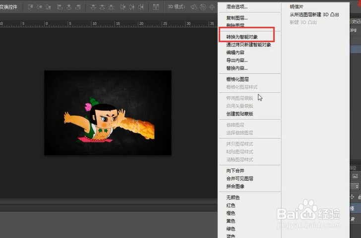The width and height of the screenshot is (361, 238).
Task: Click 导出内容... in context menu
Action: [237, 60]
